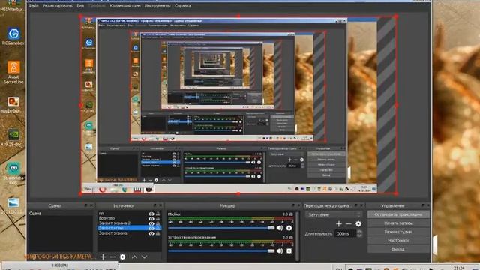The image size is (480, 270).
Task: Undock the Источники panel
Action: point(155,205)
